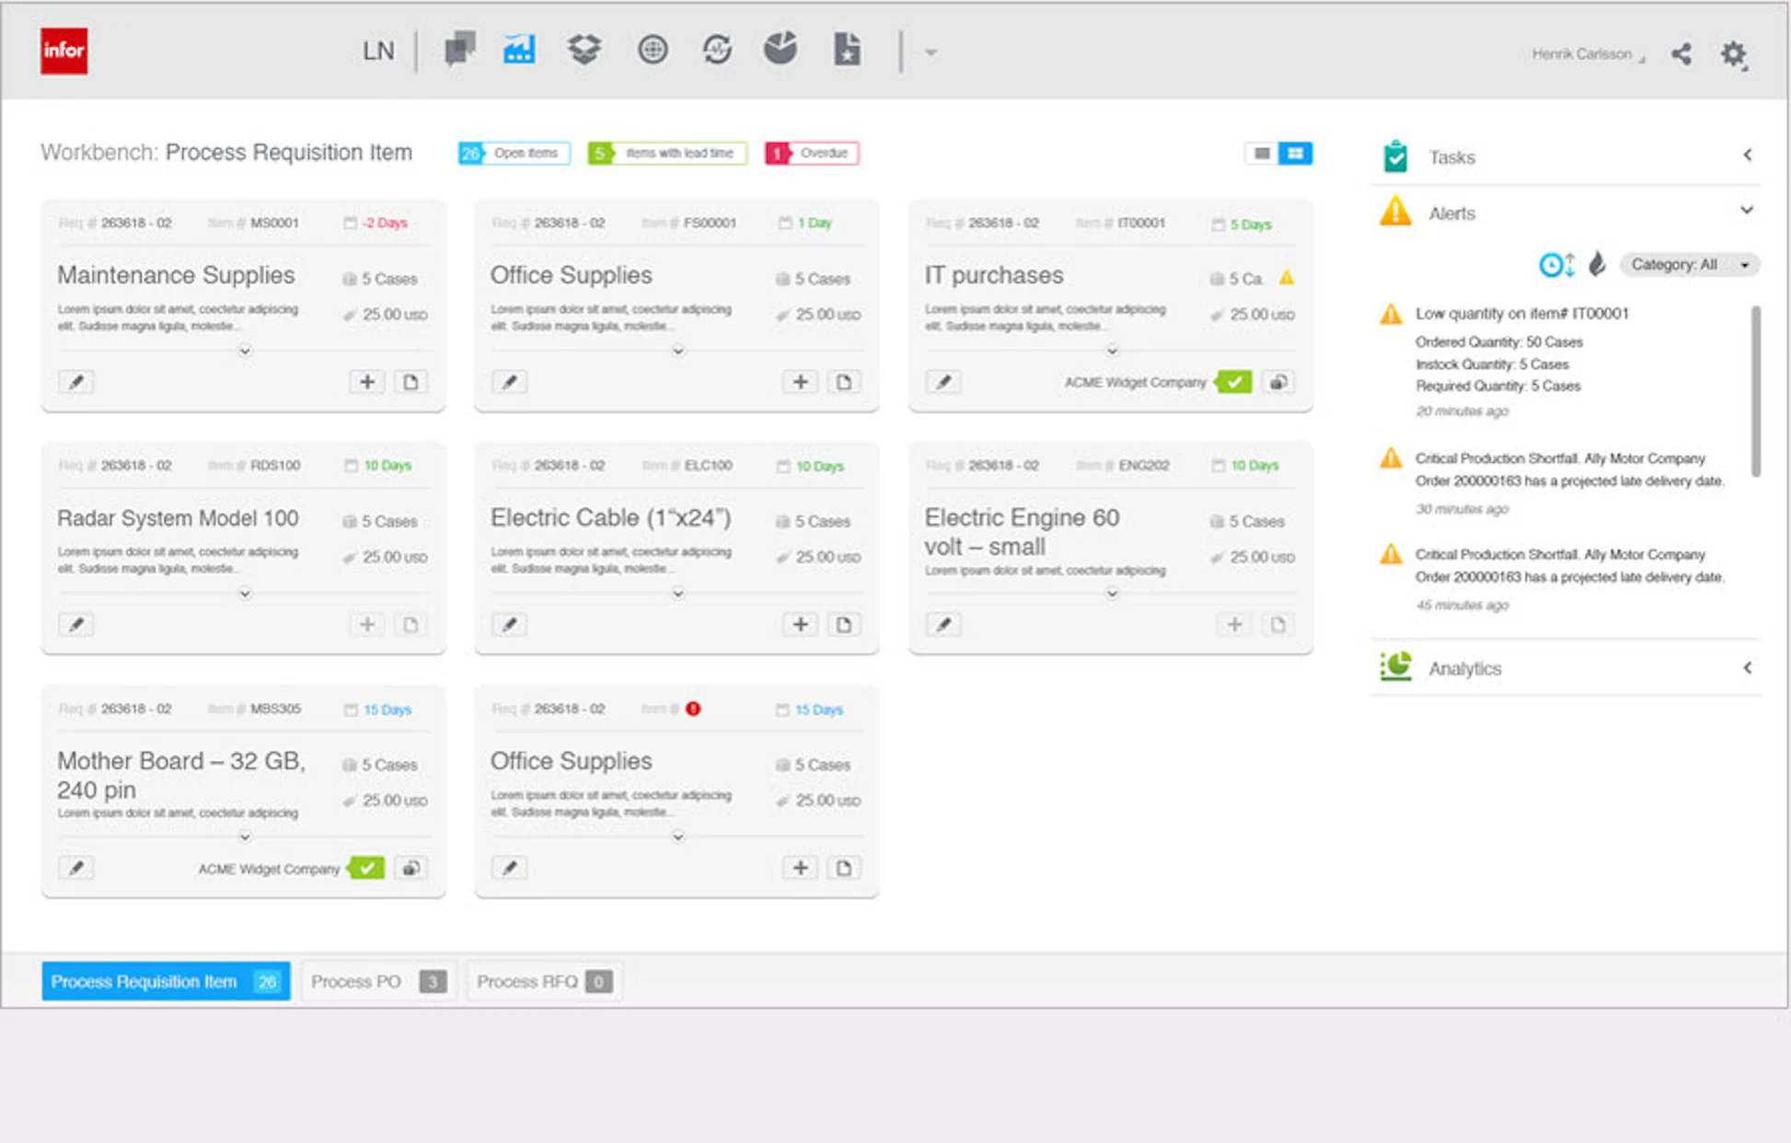Open the Production/Factory module icon
This screenshot has height=1143, width=1791.
tap(519, 50)
